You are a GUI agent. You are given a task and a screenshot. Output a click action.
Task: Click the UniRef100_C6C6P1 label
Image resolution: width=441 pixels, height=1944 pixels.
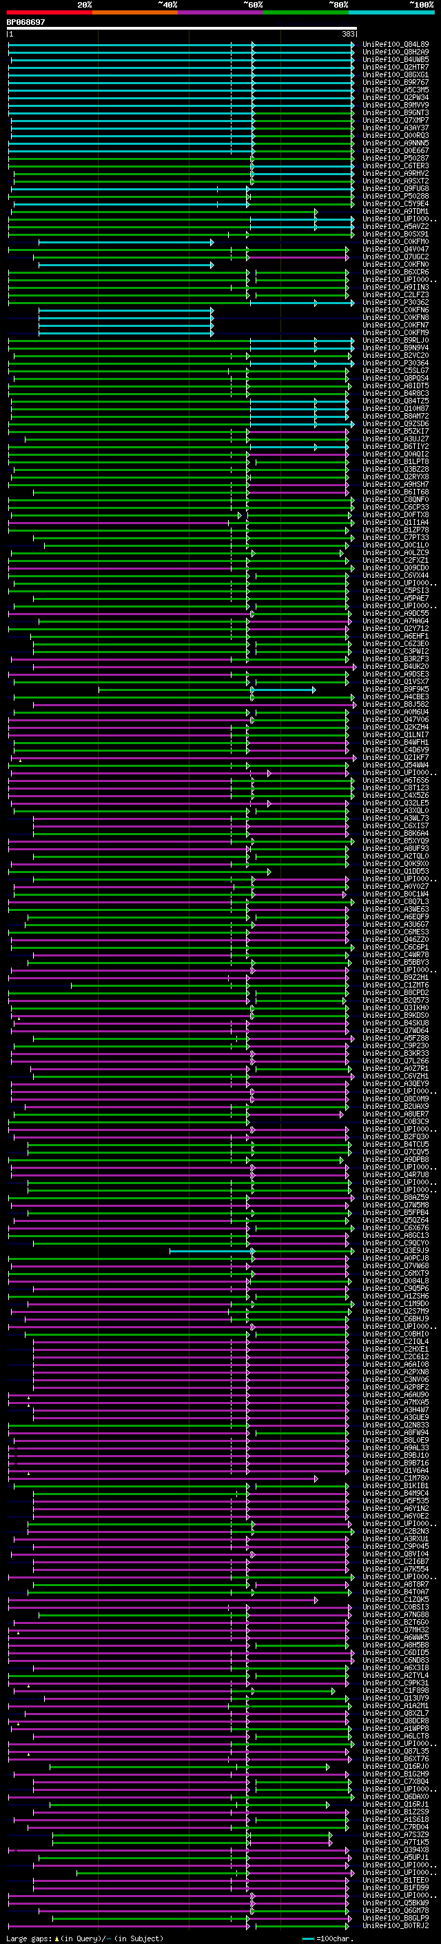point(396,948)
